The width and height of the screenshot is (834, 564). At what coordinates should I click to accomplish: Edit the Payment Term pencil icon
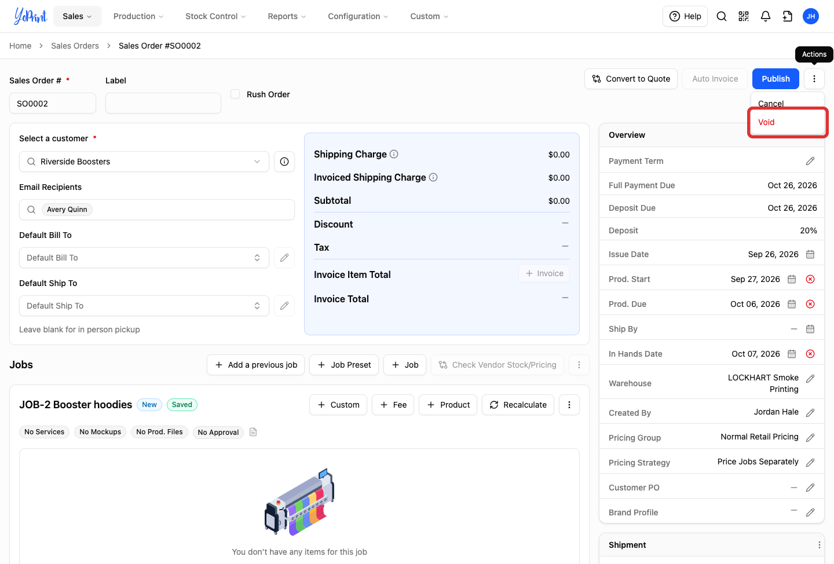point(810,161)
